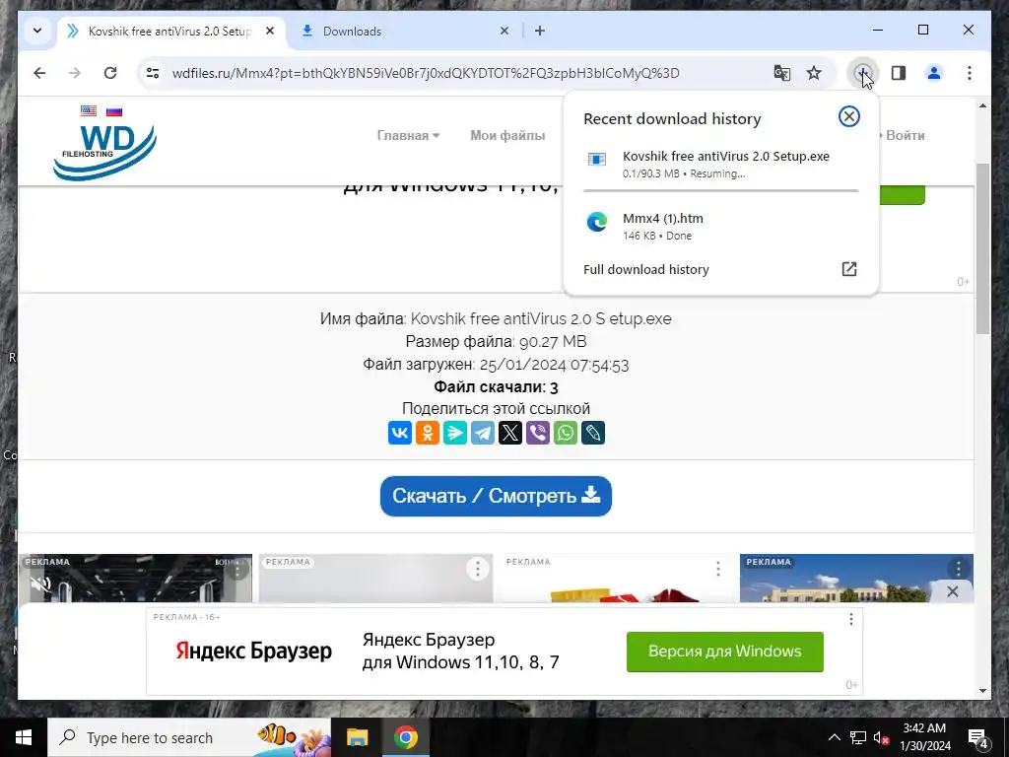The width and height of the screenshot is (1009, 757).
Task: Open site information icon in address bar
Action: 153,73
